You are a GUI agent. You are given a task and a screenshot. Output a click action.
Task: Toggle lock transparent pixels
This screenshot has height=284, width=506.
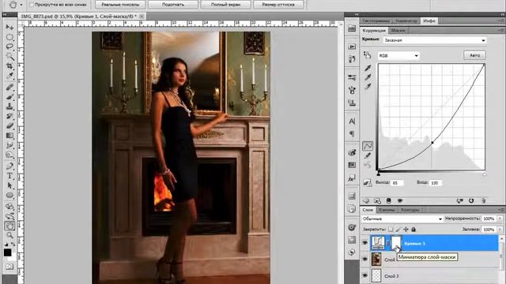tap(391, 230)
